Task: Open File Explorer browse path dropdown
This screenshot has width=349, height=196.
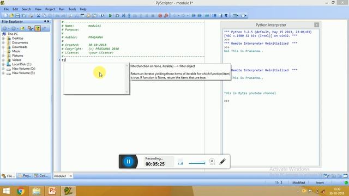Action: pyautogui.click(x=31, y=28)
